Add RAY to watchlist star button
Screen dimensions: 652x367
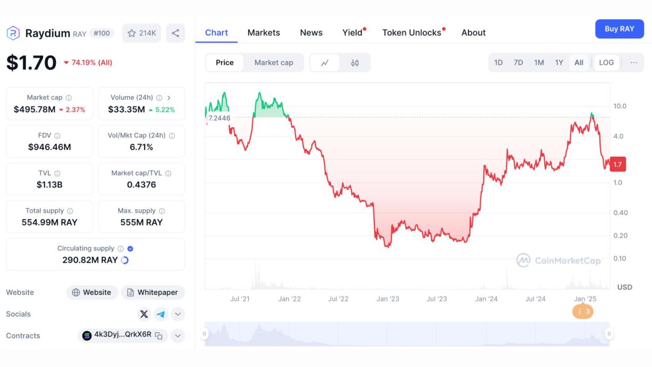pos(141,33)
